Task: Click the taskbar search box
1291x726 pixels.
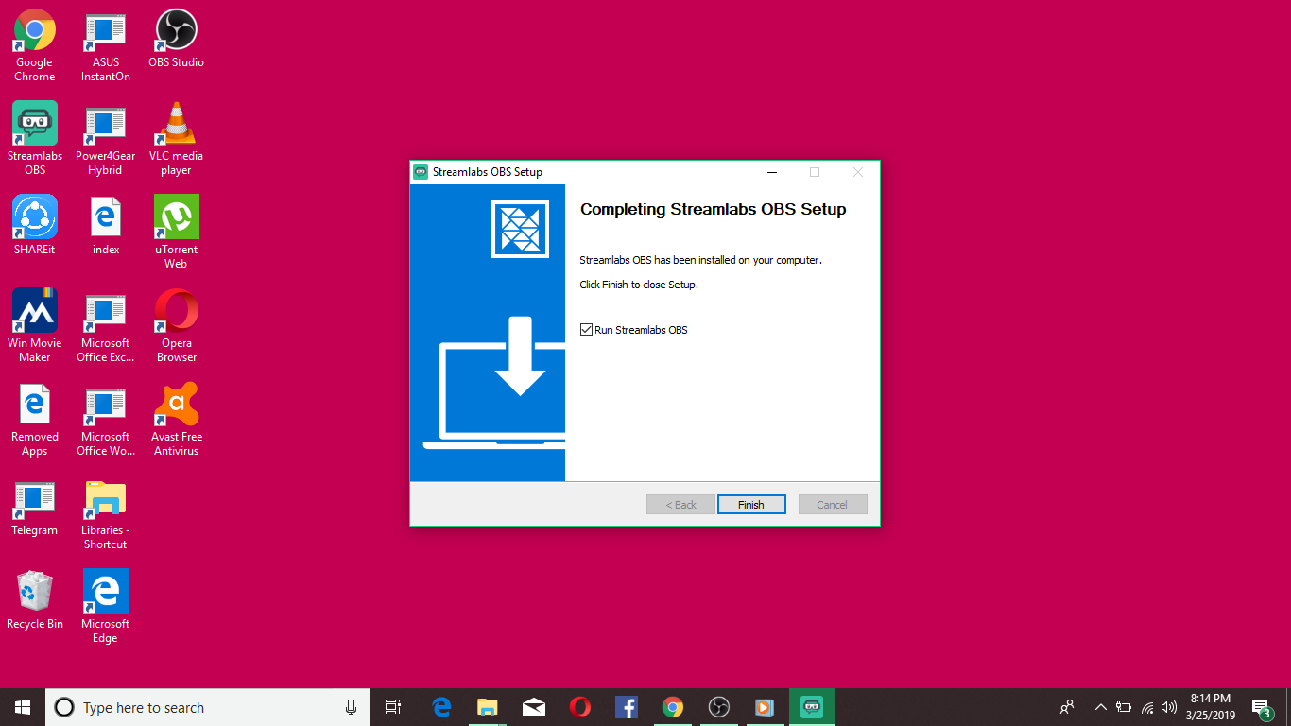Action: pos(207,707)
